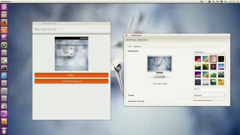The height and width of the screenshot is (135, 240).
Task: Select the red gradient wallpaper thumbnail
Action: 198,59
